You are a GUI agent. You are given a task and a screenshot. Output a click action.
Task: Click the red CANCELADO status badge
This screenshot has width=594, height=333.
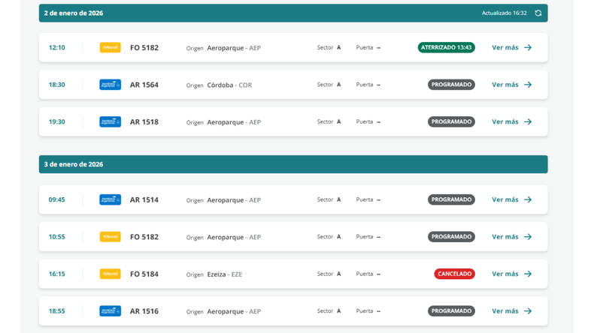point(454,274)
